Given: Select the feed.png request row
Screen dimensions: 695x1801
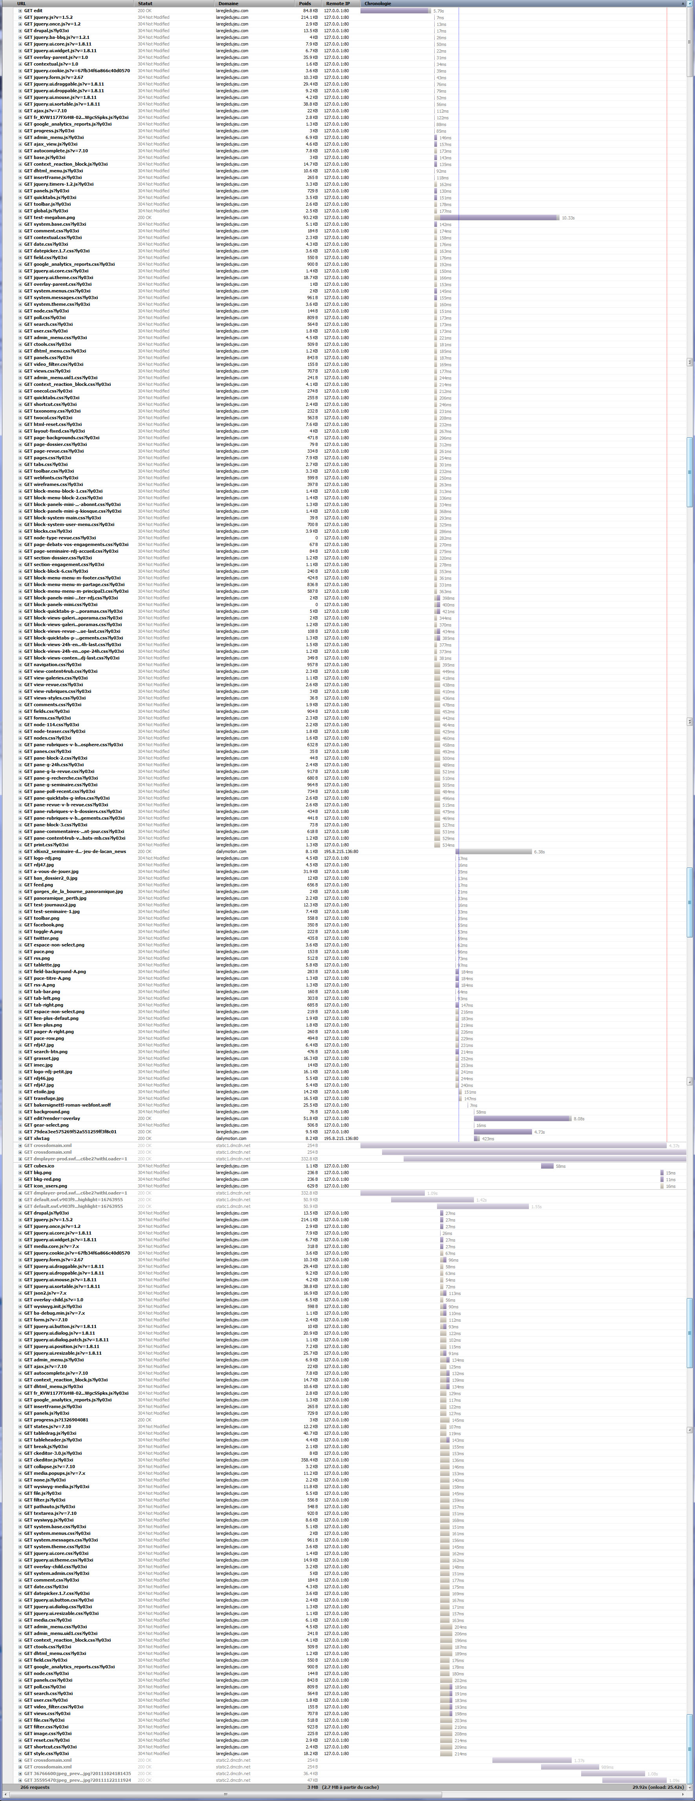Looking at the screenshot, I should click(x=349, y=884).
